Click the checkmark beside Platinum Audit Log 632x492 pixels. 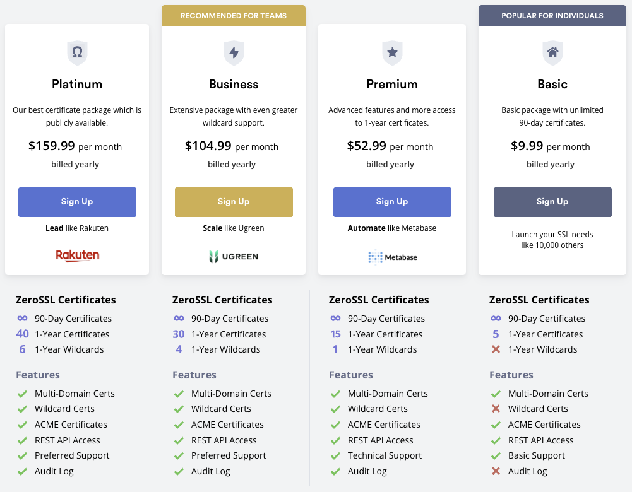pos(21,471)
